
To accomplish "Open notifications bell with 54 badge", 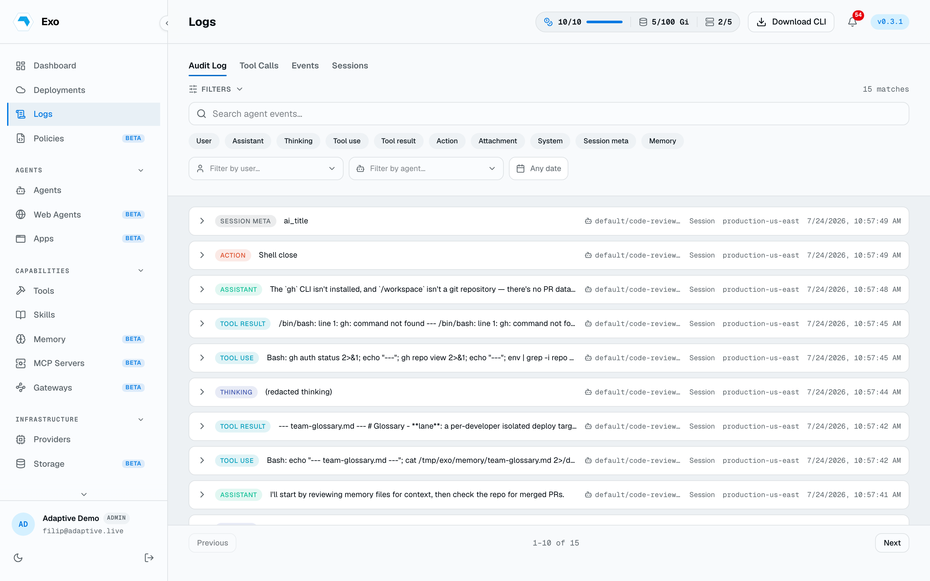I will click(x=852, y=22).
